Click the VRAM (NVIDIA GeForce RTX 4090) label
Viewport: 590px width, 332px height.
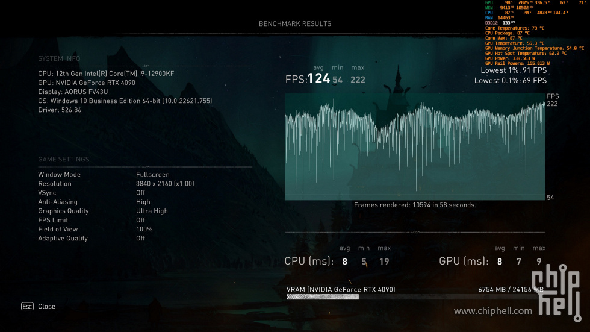pyautogui.click(x=341, y=289)
